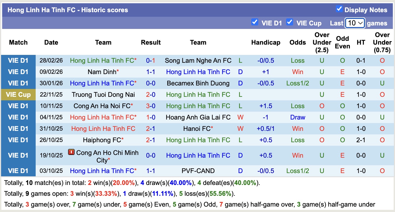Click the Date column header
395x212 pixels.
(x=51, y=42)
